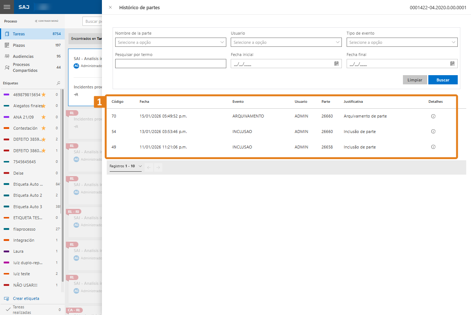Expand the Usuario dropdown
This screenshot has height=315, width=471.
click(x=286, y=42)
